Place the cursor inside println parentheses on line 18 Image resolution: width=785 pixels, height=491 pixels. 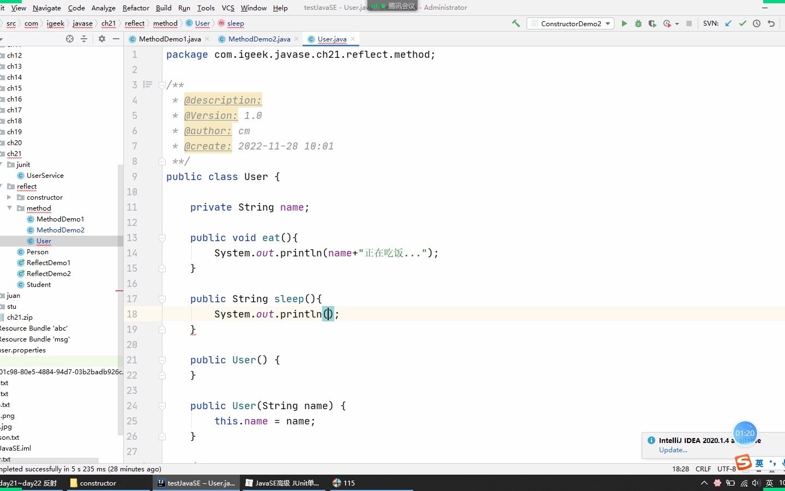329,314
